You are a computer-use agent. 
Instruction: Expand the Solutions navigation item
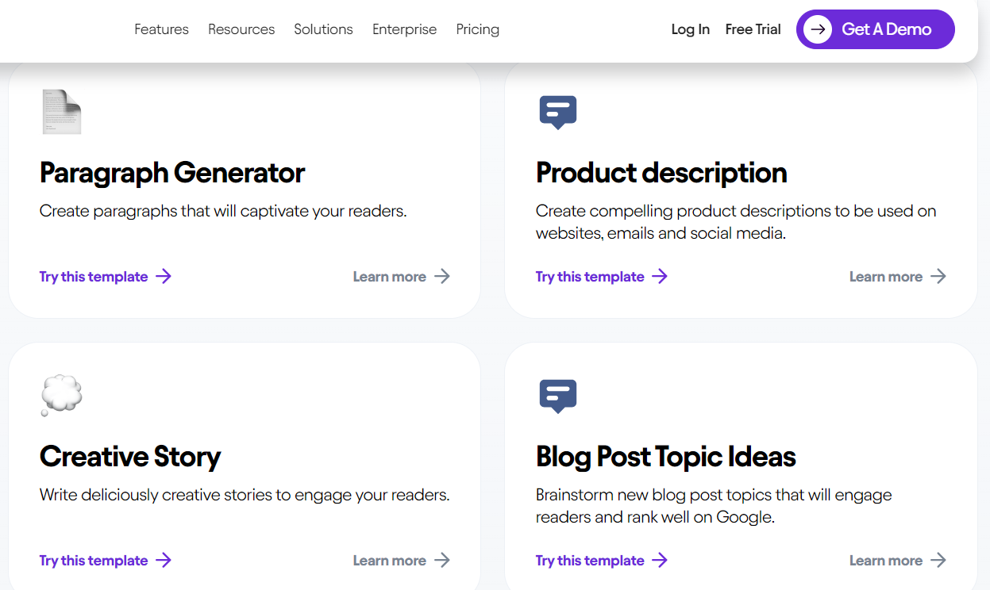(x=323, y=29)
